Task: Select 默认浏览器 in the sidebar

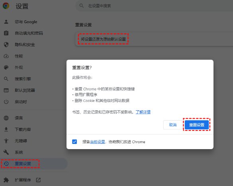Action: 25,90
